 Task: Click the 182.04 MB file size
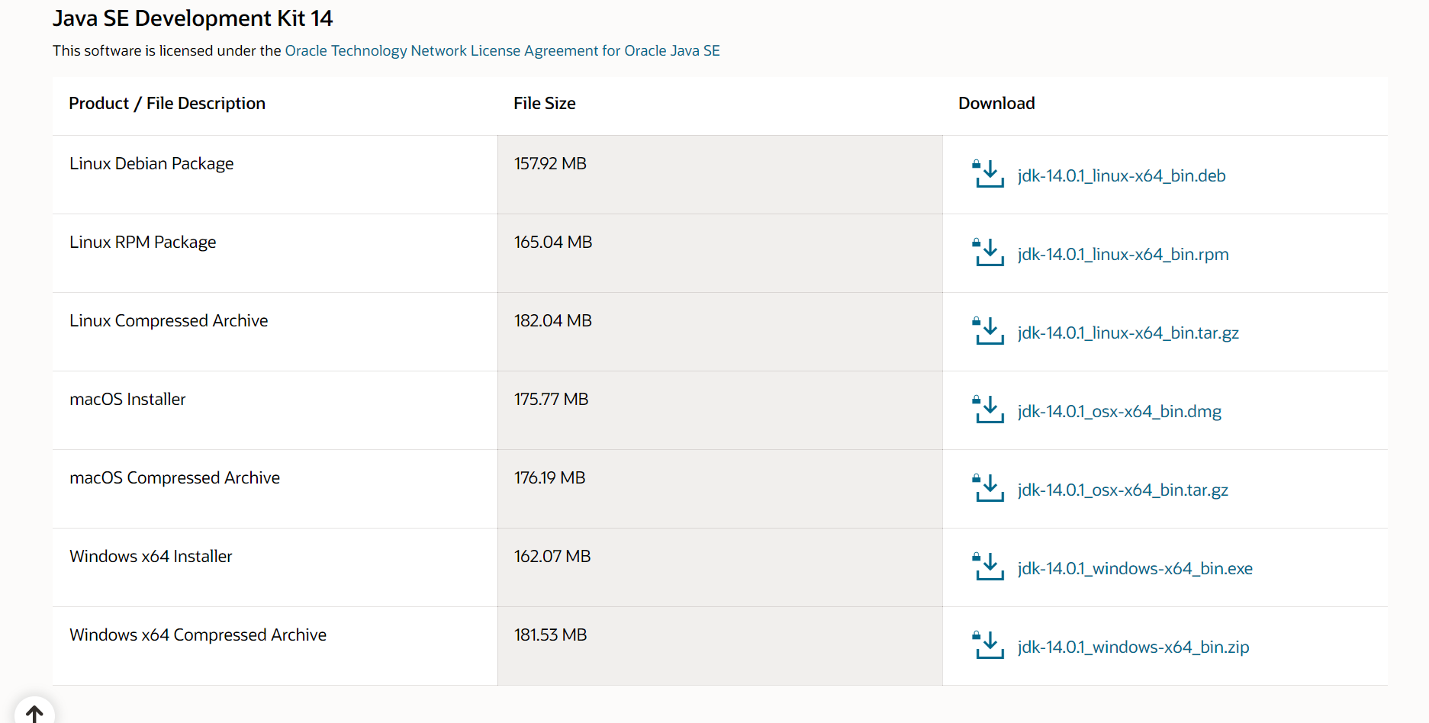pyautogui.click(x=553, y=320)
